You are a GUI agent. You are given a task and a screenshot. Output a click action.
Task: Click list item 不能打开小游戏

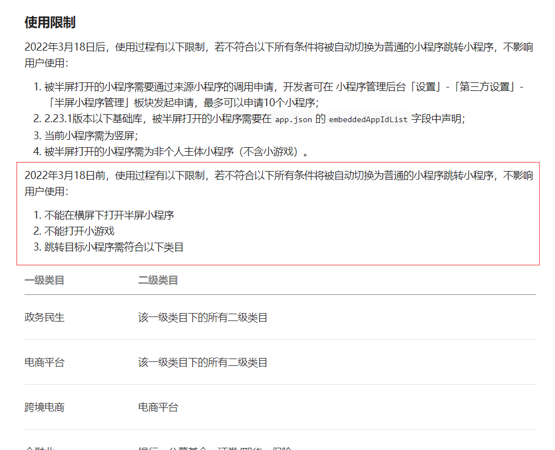(79, 231)
